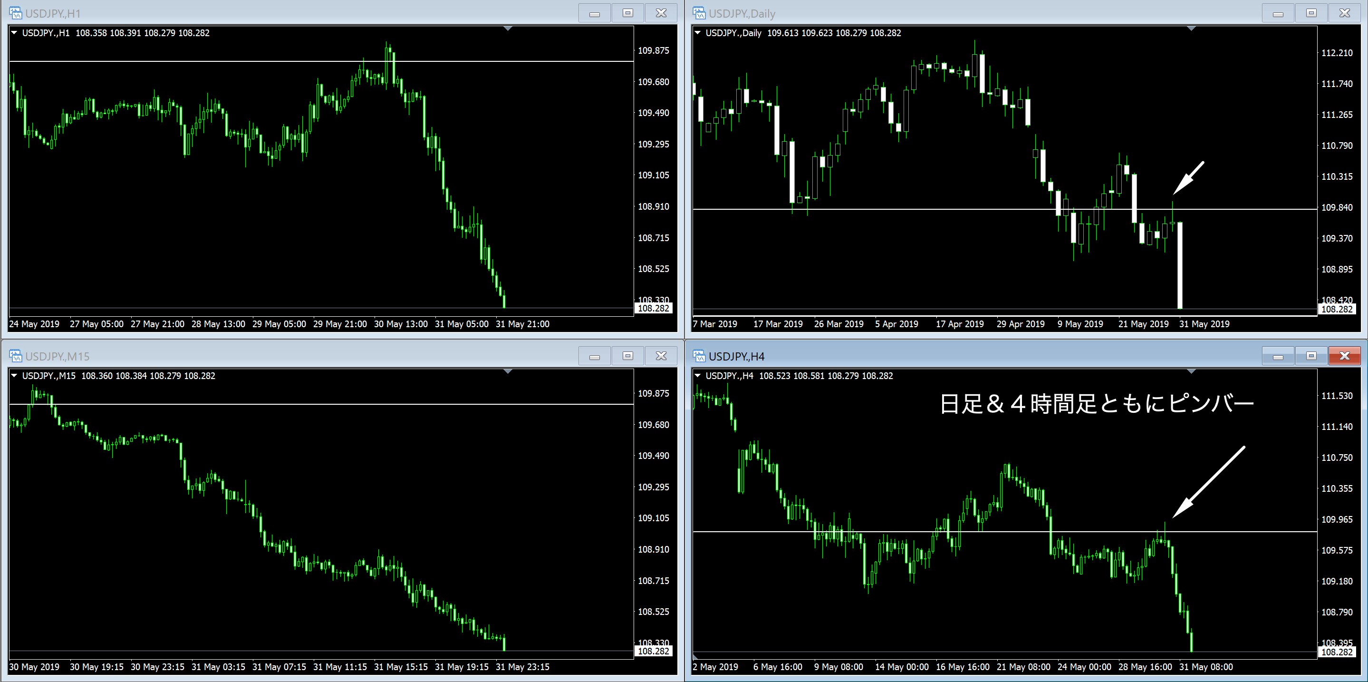Select the horizontal line on M15 chart
Screen dimensions: 1368x682
coord(318,404)
